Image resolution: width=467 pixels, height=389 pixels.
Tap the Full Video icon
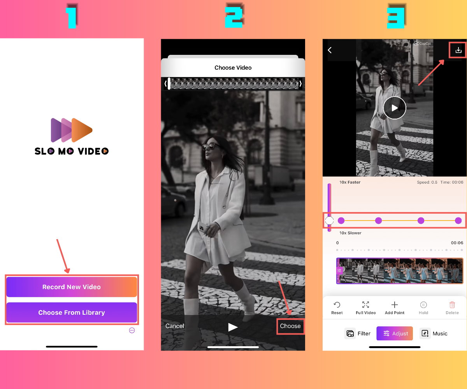tap(366, 305)
